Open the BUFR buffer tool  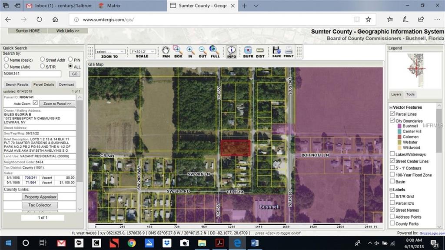[248, 51]
